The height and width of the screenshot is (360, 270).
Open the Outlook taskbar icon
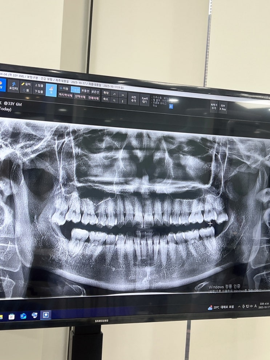[23, 316]
